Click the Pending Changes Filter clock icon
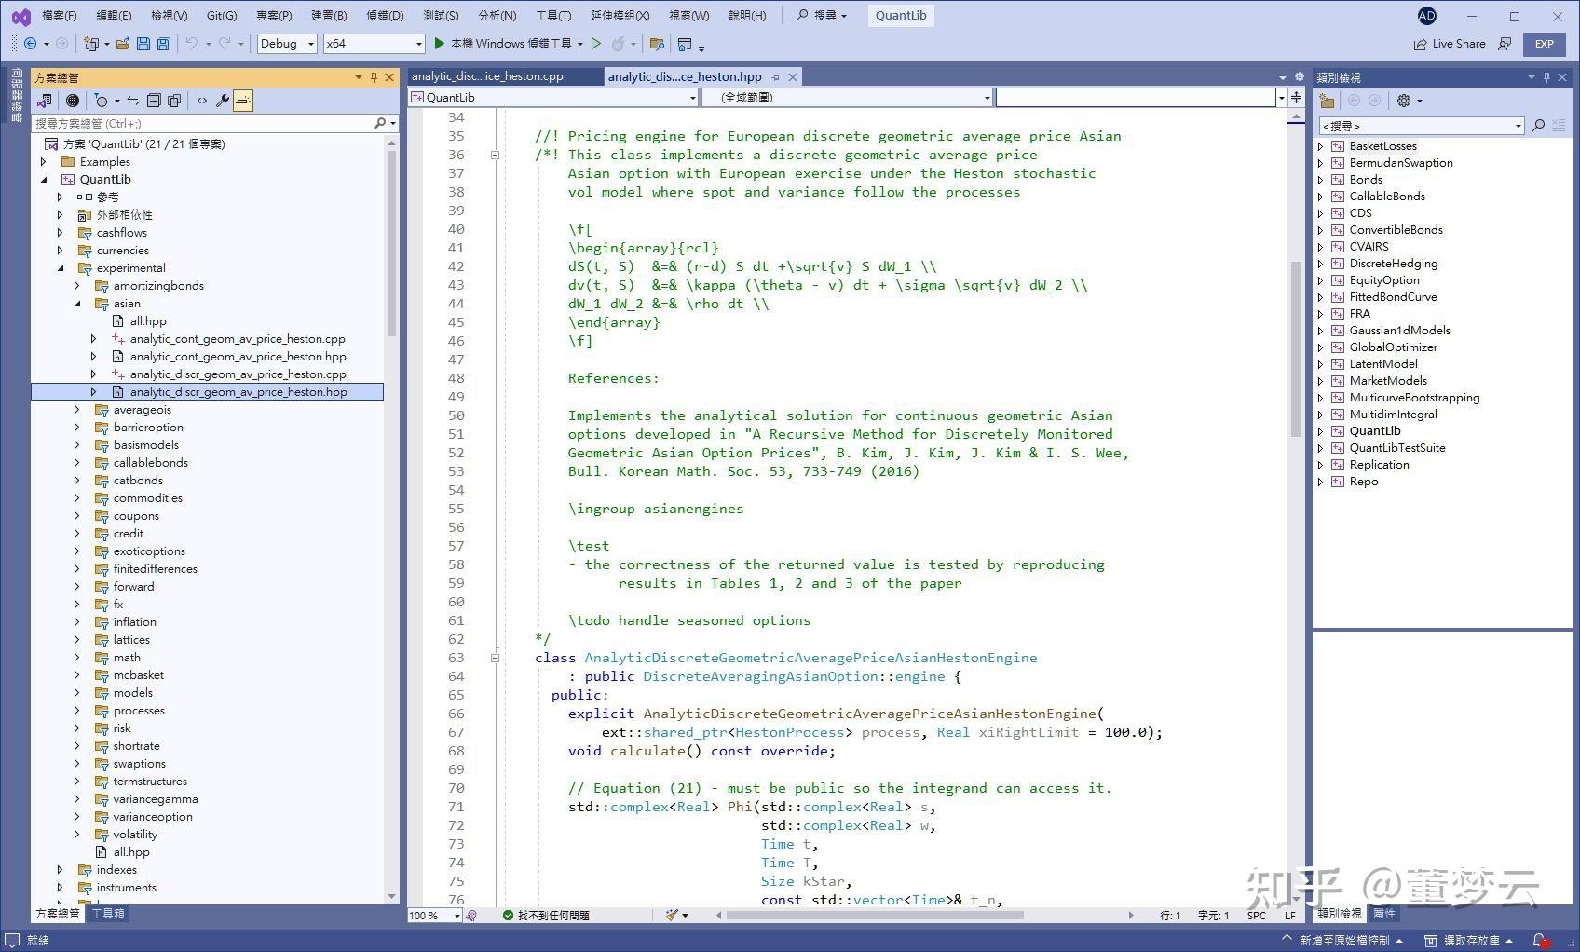 pos(102,101)
